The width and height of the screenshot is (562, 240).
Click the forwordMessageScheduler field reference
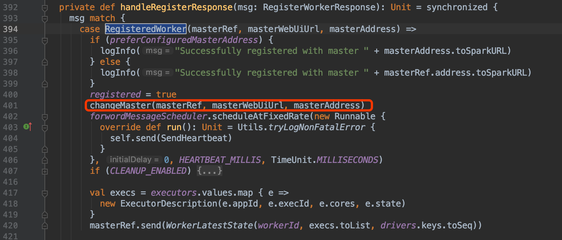click(149, 116)
